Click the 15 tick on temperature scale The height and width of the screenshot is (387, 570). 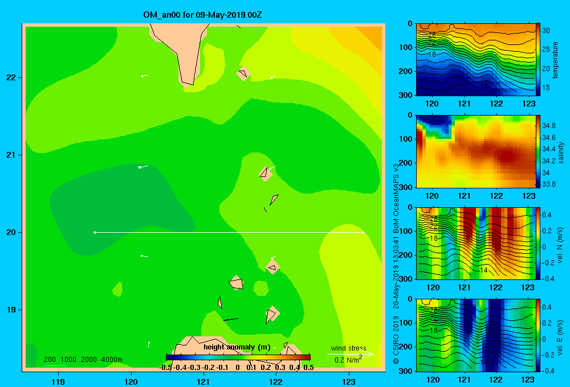[x=546, y=88]
